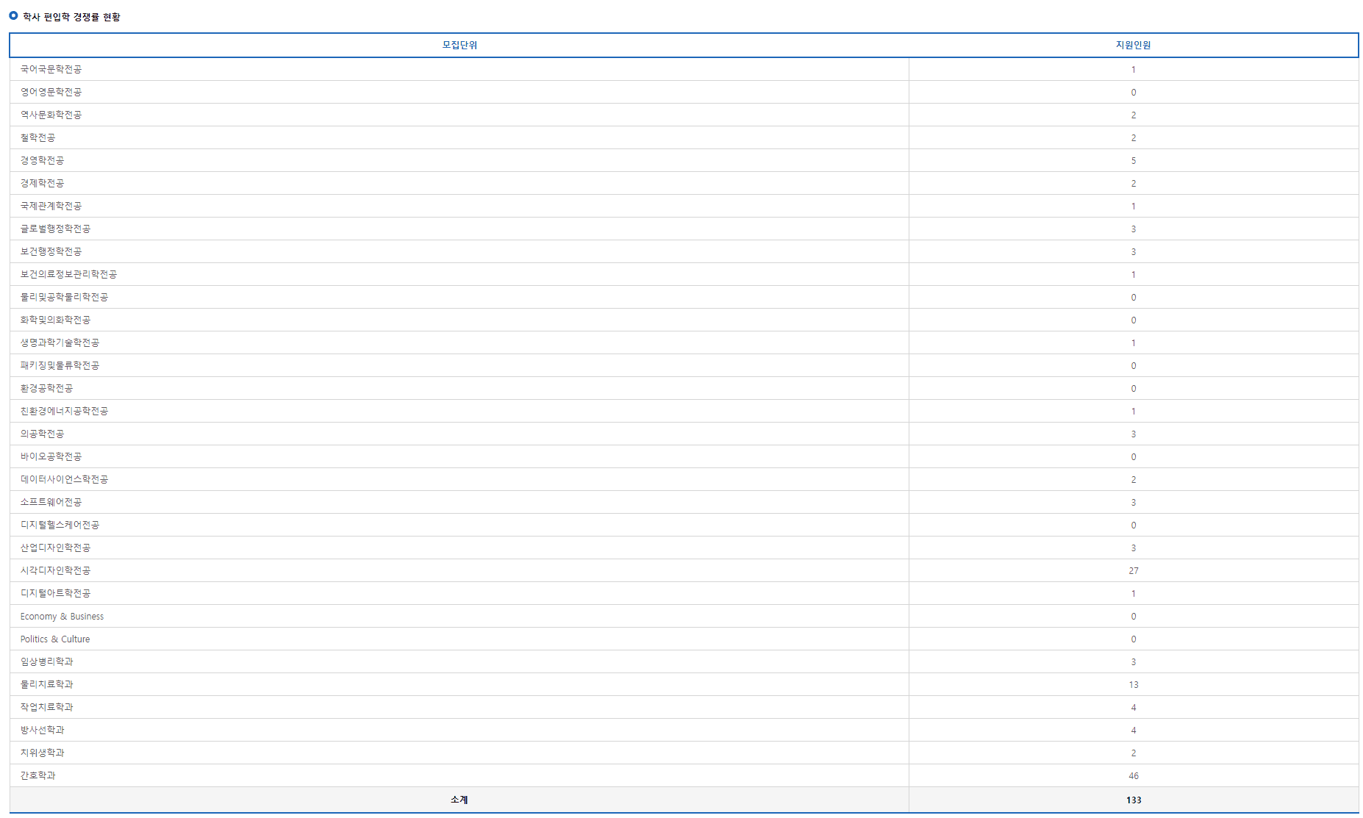Screen dimensions: 1363x818
Task: Select the 물리치료학과 row label
Action: click(46, 684)
